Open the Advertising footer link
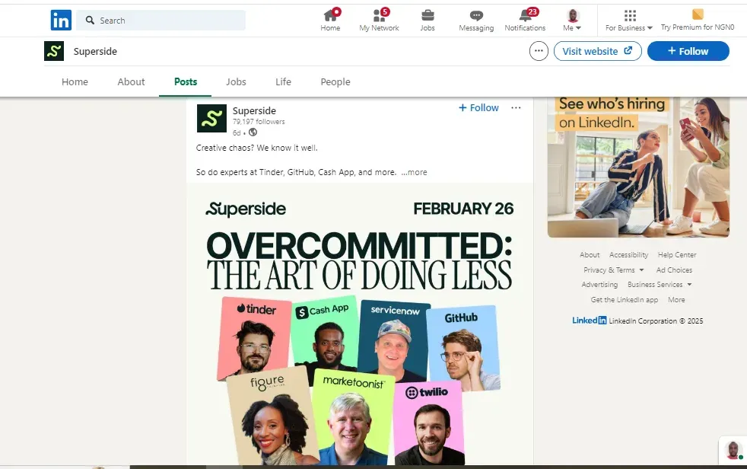747x469 pixels. [599, 285]
